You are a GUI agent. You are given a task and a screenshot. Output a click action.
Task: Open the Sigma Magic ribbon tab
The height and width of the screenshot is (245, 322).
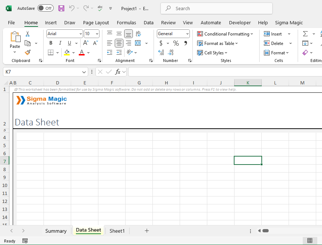tap(289, 22)
